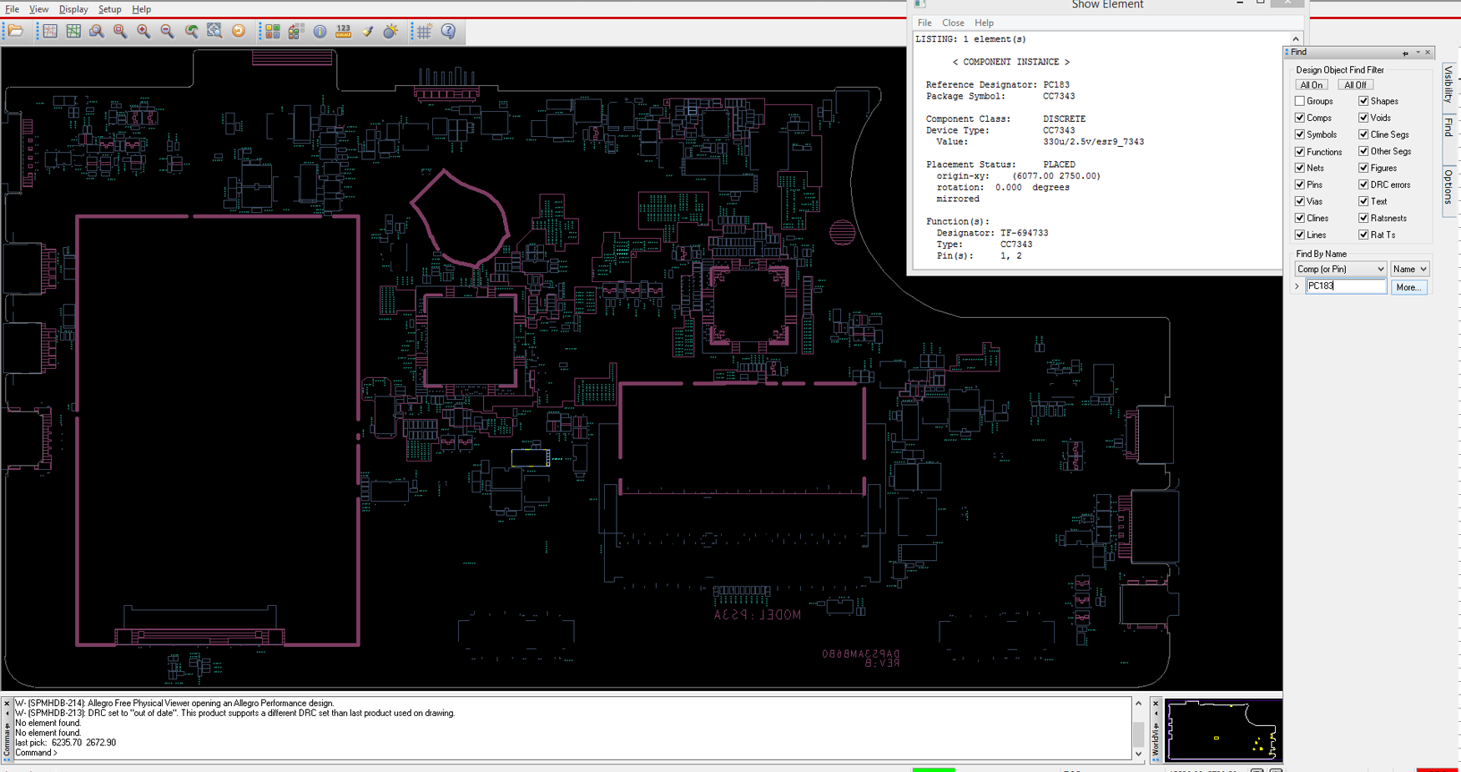
Task: Open the Display menu
Action: [x=73, y=9]
